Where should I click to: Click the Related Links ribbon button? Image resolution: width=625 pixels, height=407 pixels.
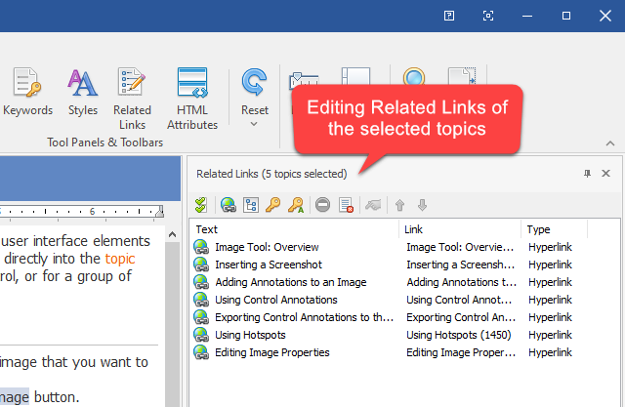(132, 97)
